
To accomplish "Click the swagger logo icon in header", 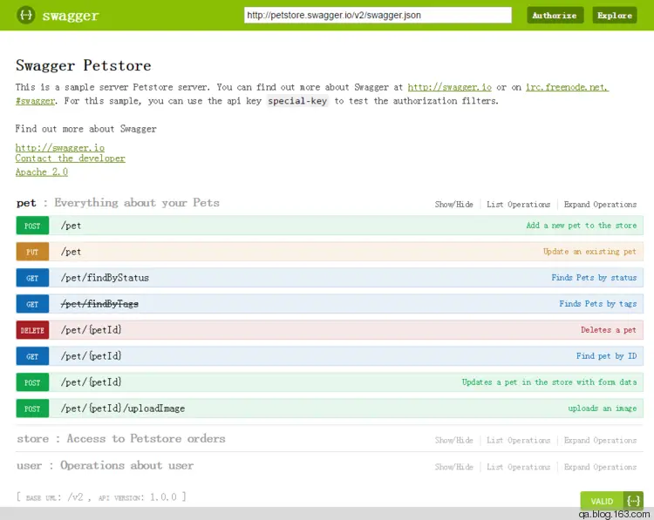I will (26, 16).
